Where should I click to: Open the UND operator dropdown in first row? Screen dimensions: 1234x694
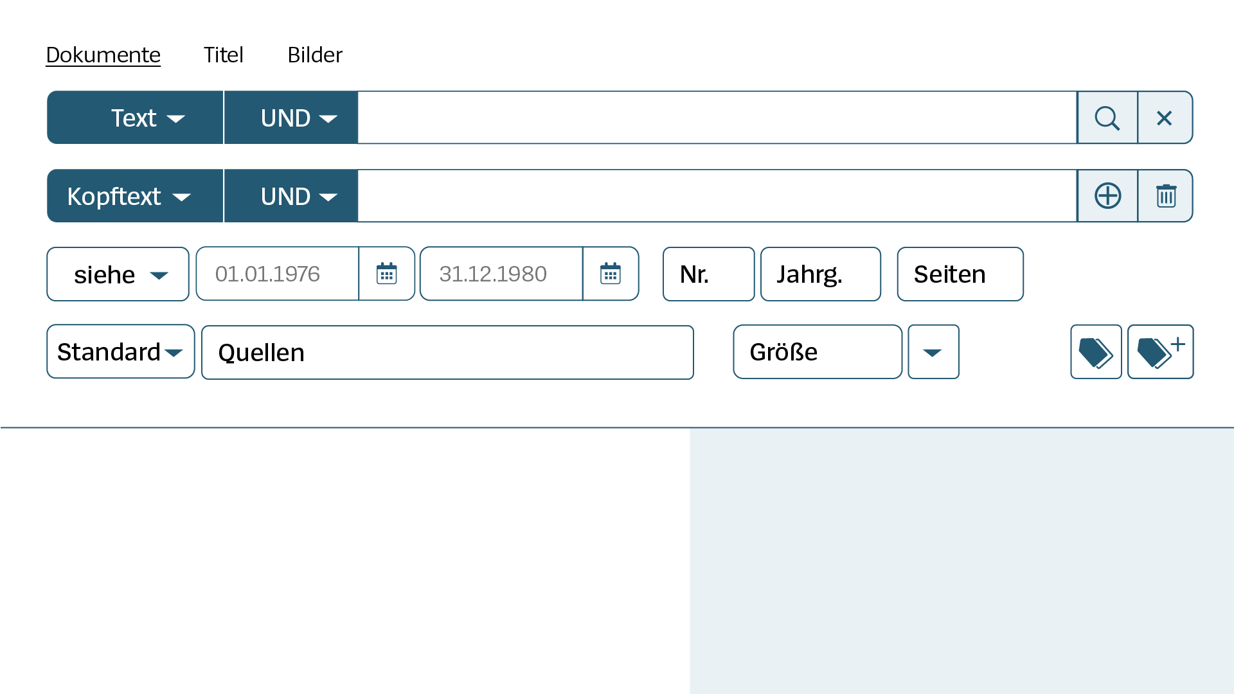pos(291,118)
